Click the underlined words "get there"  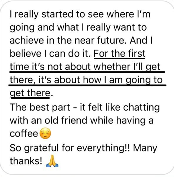30,93
